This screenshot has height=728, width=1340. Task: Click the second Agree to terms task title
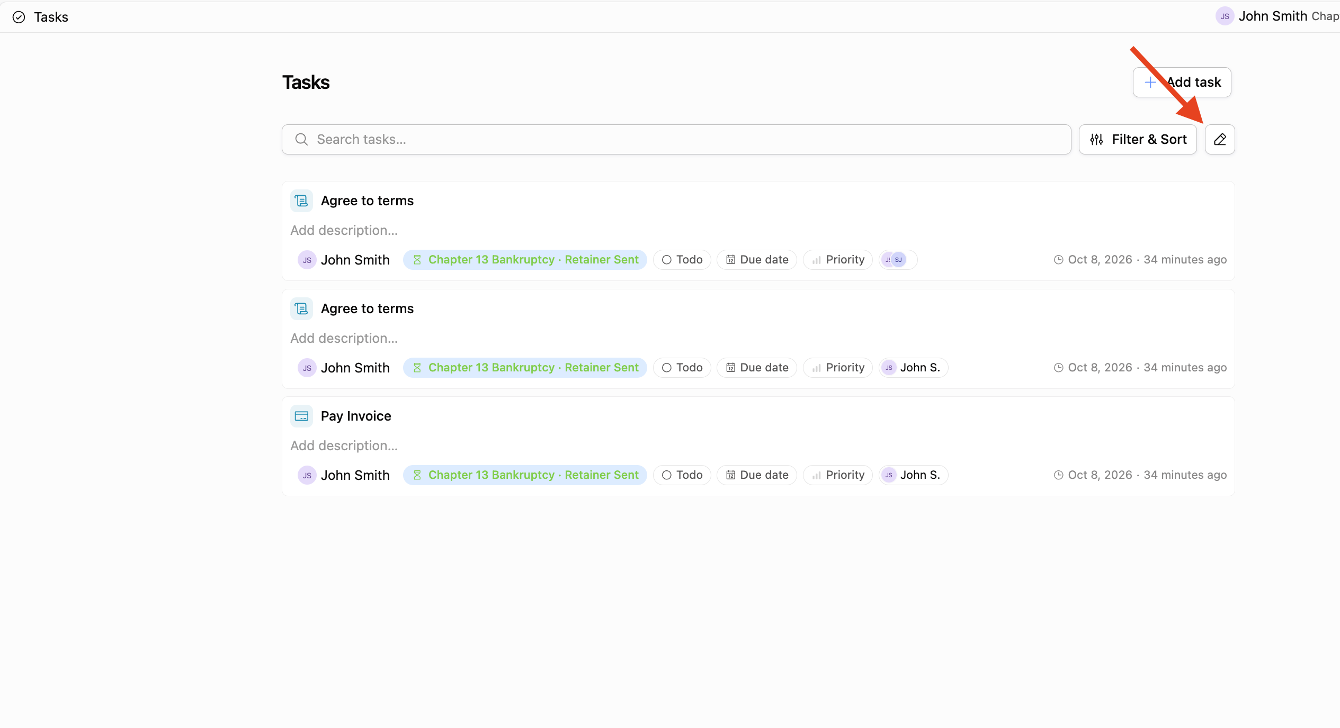pyautogui.click(x=367, y=308)
